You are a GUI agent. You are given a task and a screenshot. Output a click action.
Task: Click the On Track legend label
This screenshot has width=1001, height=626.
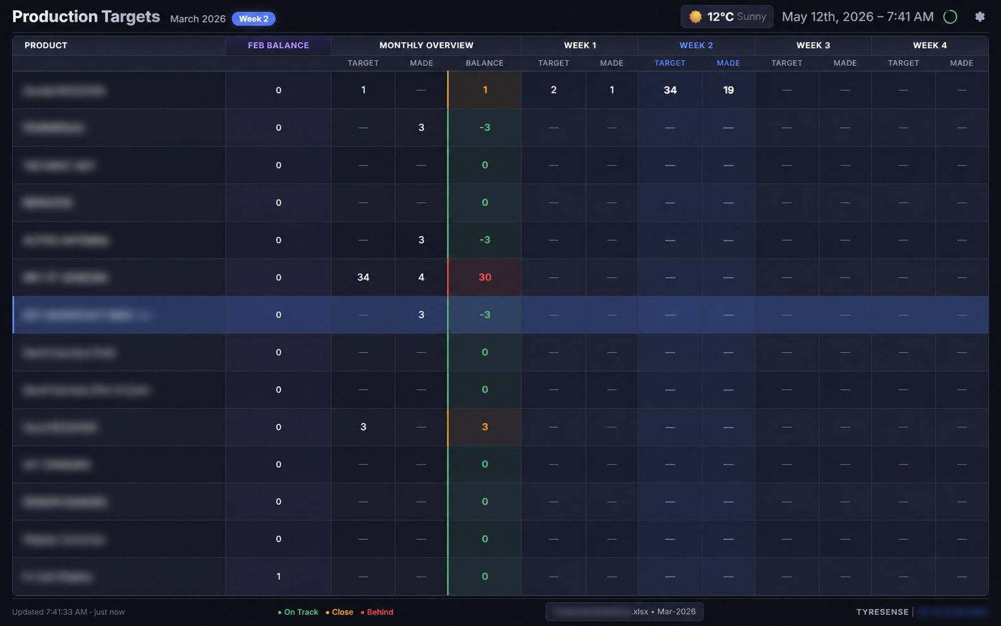tap(298, 612)
